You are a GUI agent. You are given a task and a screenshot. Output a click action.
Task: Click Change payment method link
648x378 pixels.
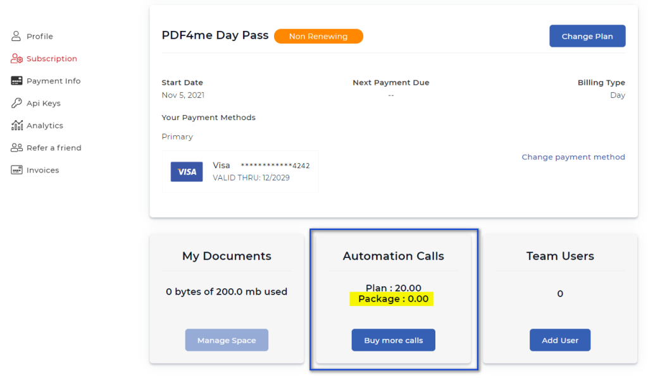pos(573,157)
